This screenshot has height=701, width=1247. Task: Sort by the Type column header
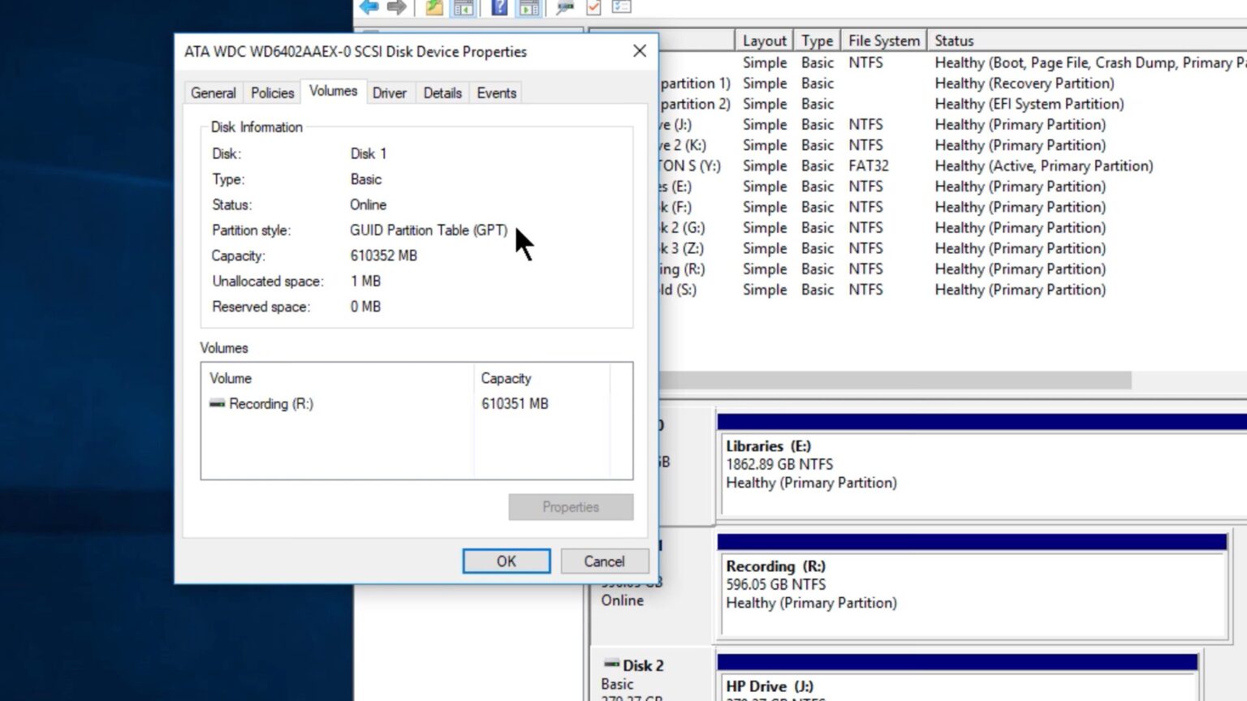tap(817, 41)
